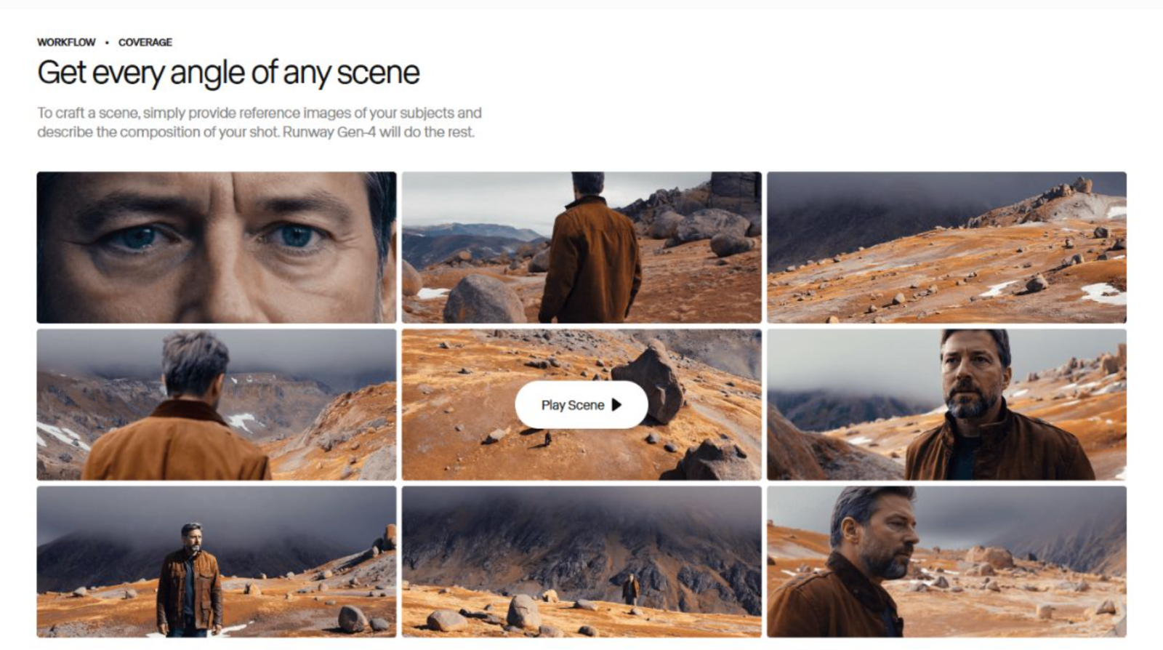The image size is (1163, 650).
Task: Open thumbnail of bearded man looking left
Action: (x=946, y=405)
